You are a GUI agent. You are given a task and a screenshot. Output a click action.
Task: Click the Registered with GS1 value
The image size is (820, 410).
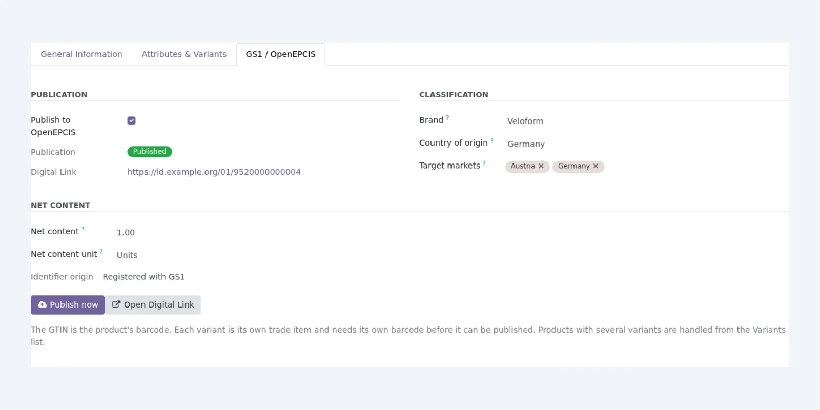[143, 277]
